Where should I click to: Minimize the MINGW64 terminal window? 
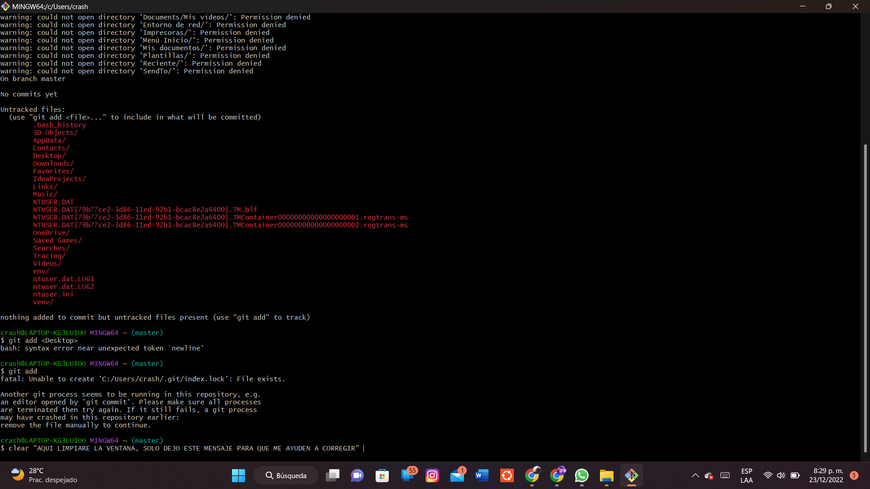802,6
